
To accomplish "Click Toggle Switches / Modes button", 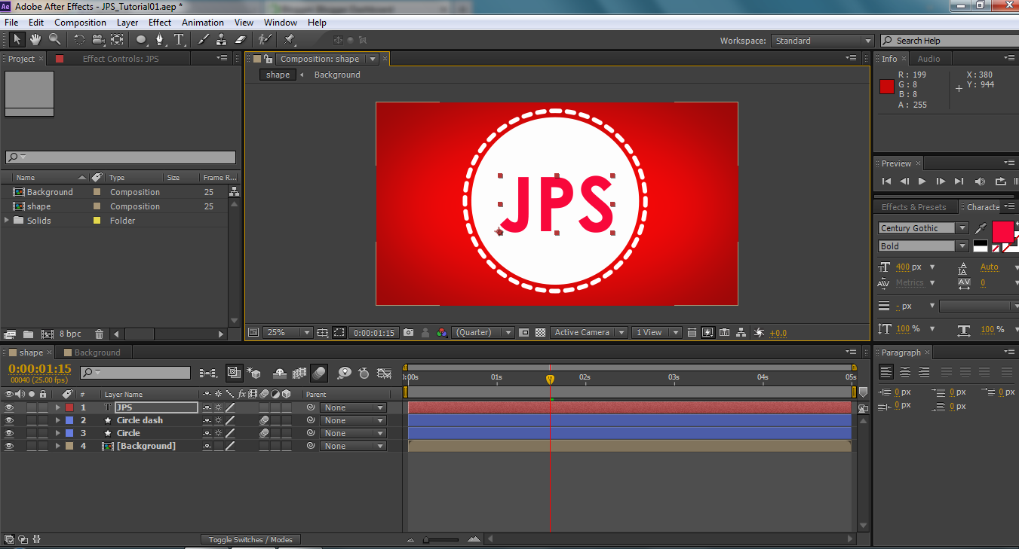I will [250, 539].
